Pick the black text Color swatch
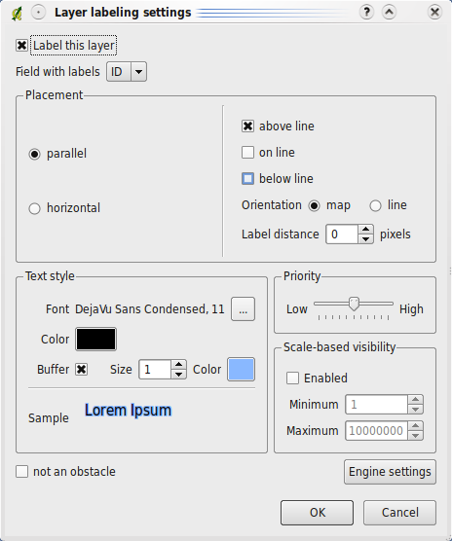 (96, 340)
